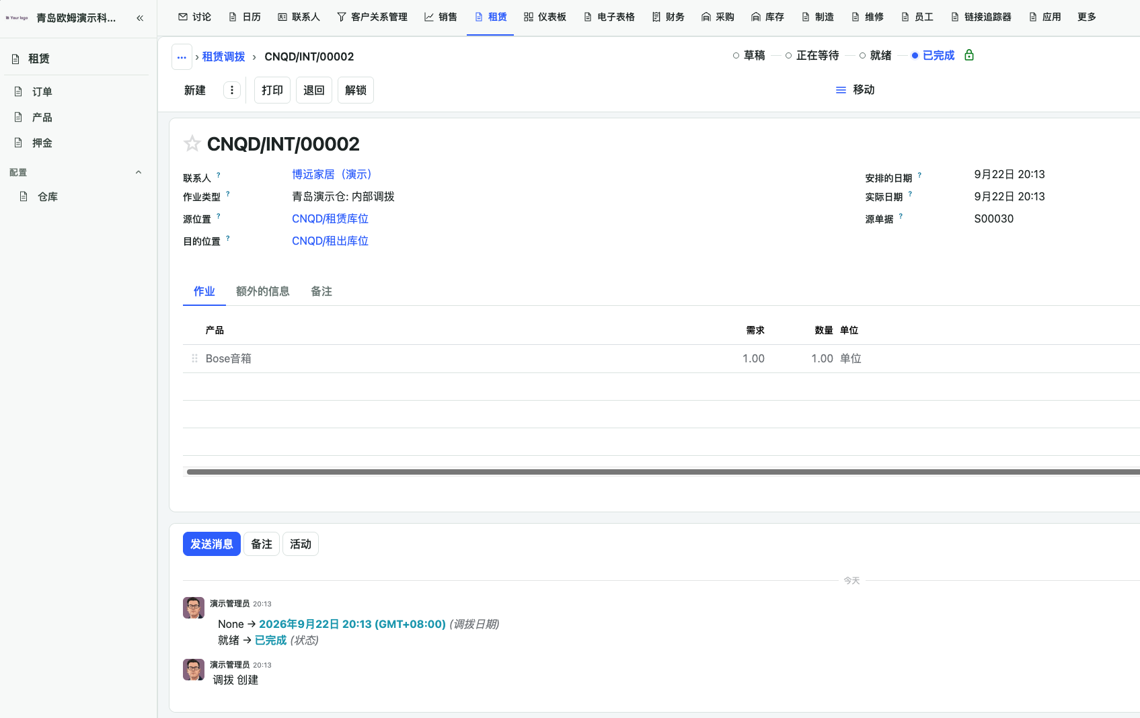
Task: Click the help tooltip next to 源单据
Action: pyautogui.click(x=901, y=216)
